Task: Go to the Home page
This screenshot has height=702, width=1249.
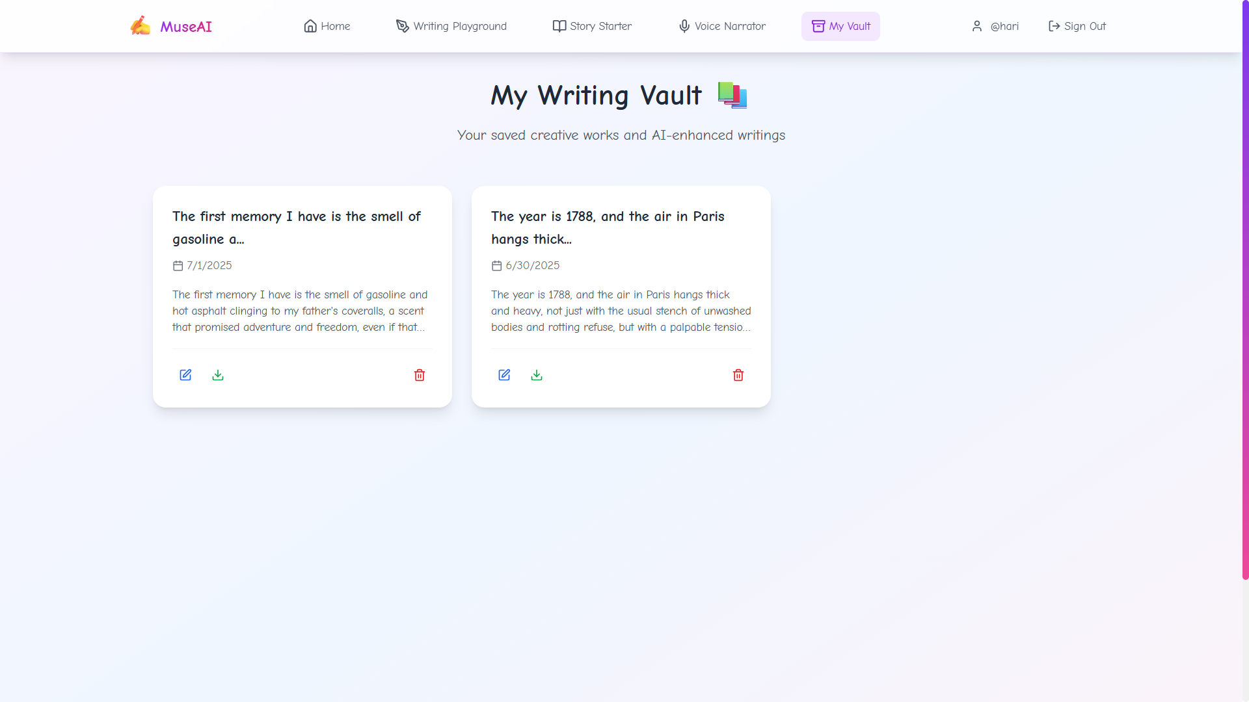Action: (x=327, y=26)
